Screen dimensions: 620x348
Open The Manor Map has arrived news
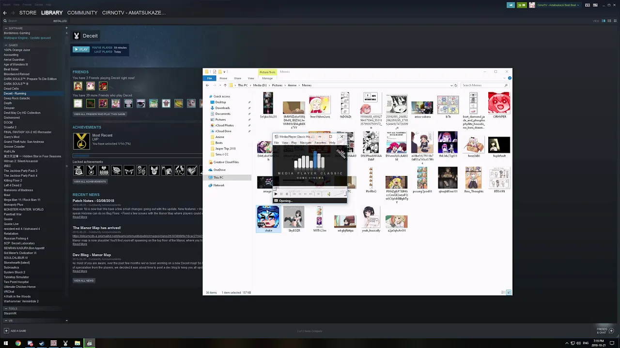point(97,228)
